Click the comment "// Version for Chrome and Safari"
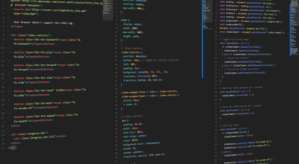The width and height of the screenshot is (299, 164). [241, 69]
